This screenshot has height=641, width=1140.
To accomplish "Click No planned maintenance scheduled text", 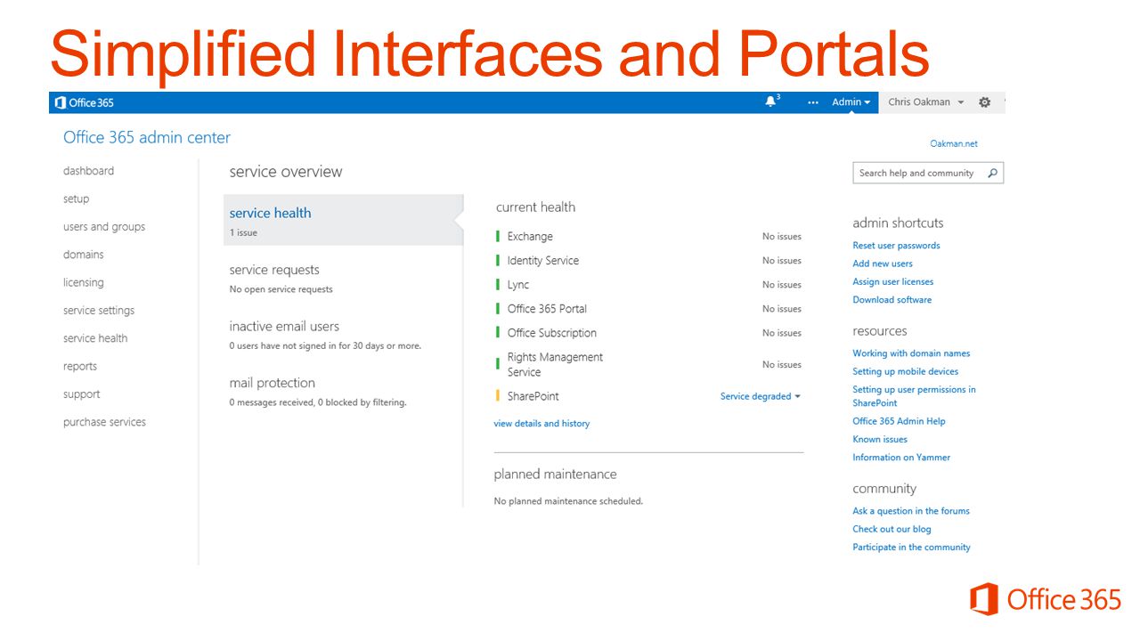I will coord(568,501).
